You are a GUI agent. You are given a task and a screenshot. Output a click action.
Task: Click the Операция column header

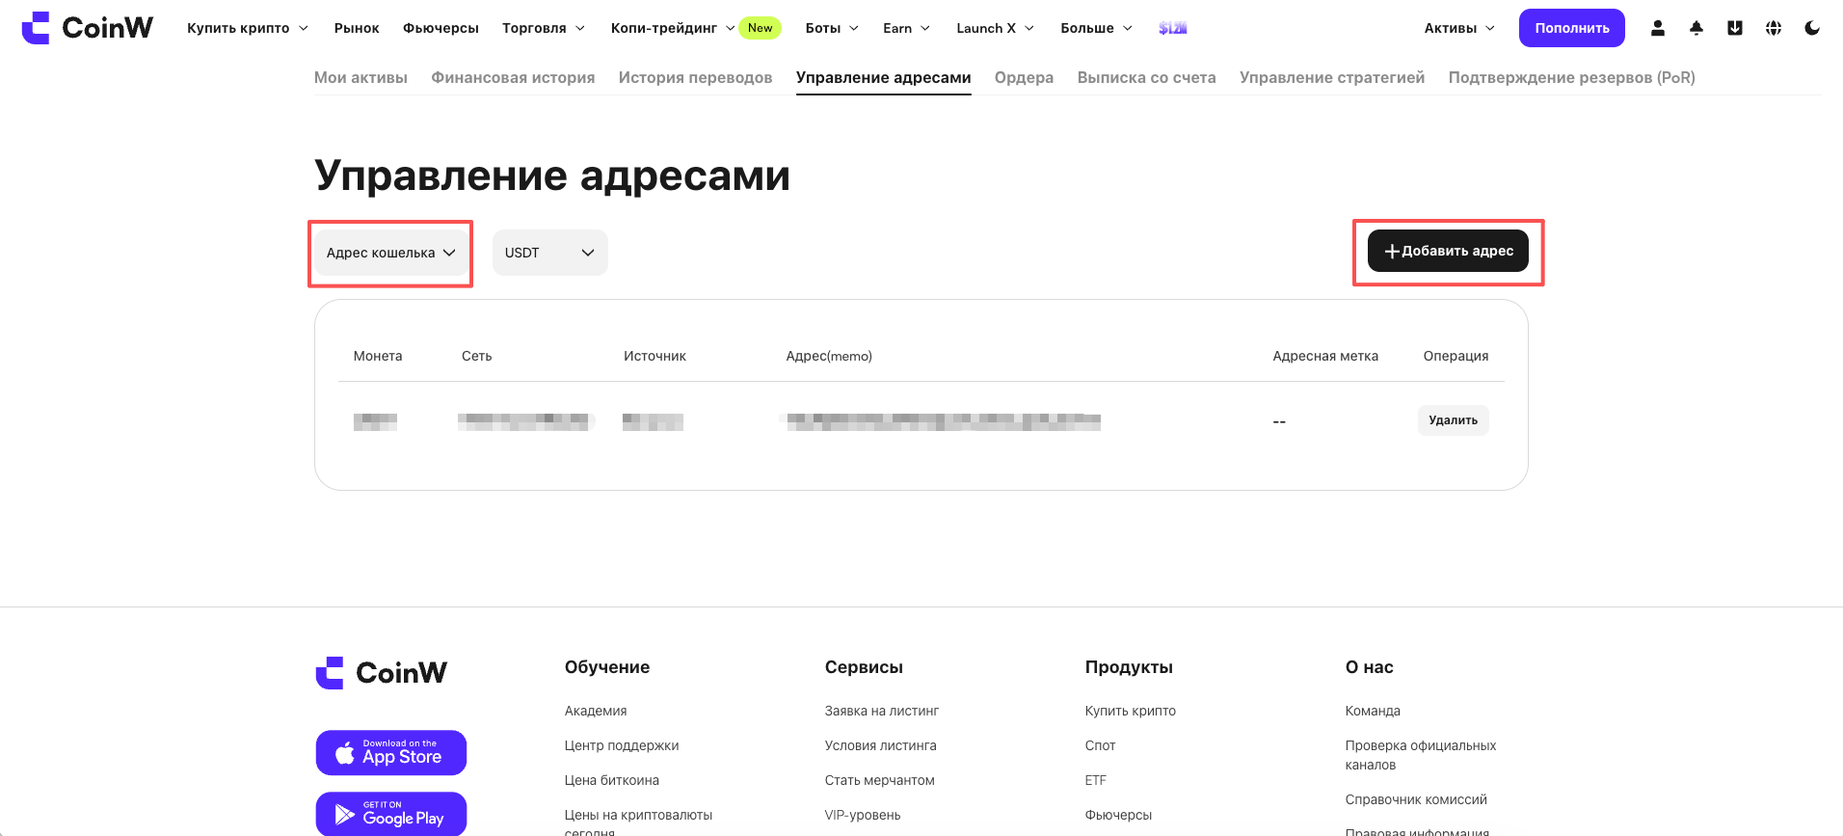click(x=1456, y=356)
